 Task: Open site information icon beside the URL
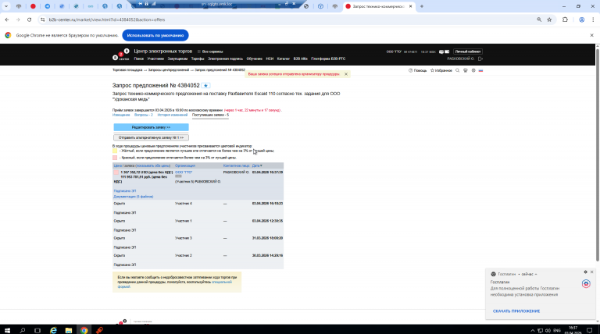pyautogui.click(x=42, y=20)
